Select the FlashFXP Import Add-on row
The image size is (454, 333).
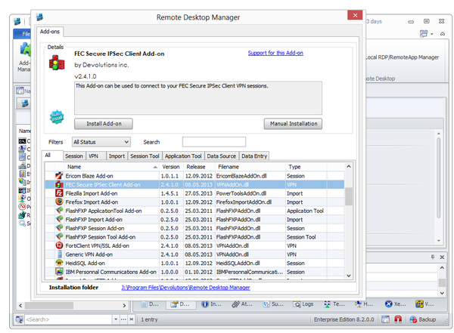(x=194, y=220)
